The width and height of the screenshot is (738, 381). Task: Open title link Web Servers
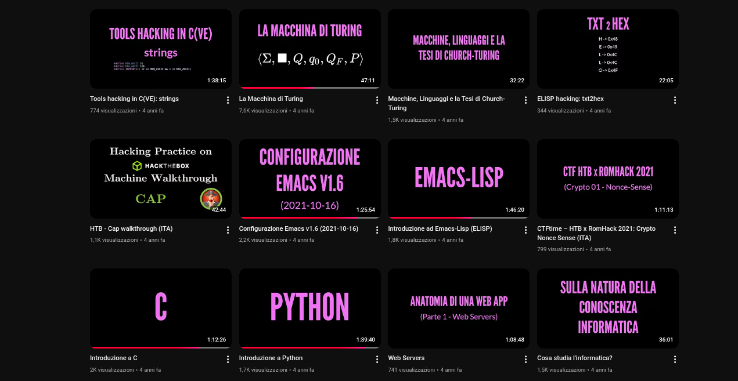[x=406, y=358]
